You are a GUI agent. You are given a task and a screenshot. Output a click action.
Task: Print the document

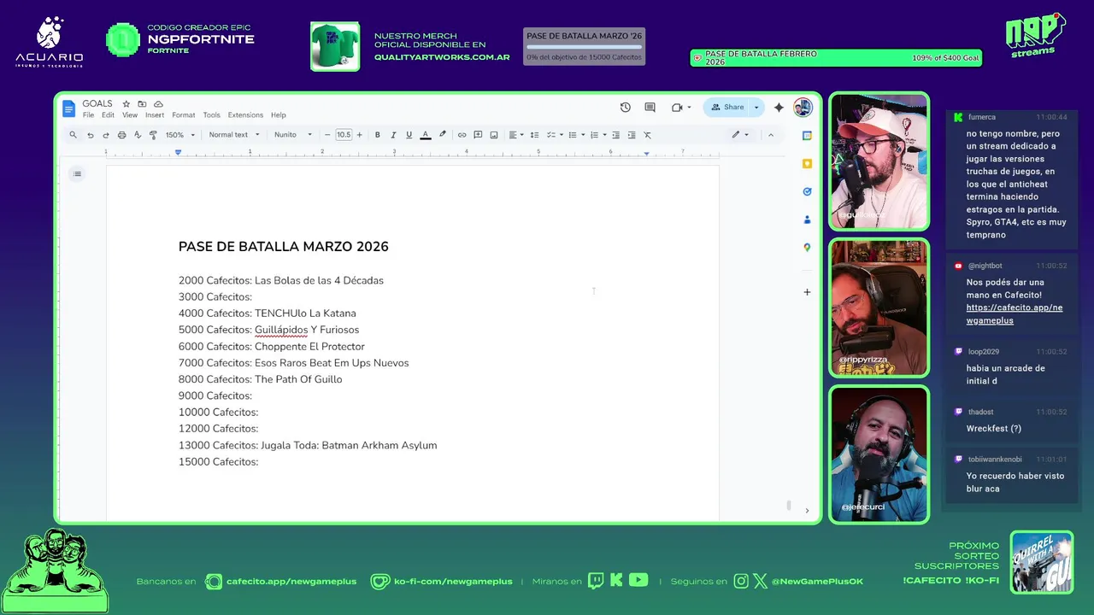click(x=121, y=135)
